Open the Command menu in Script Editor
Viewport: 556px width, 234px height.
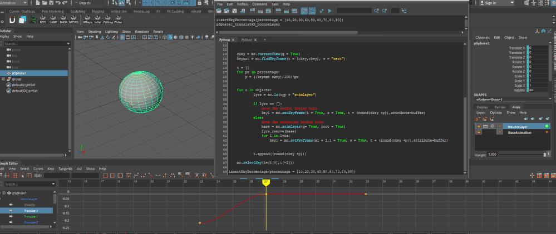pyautogui.click(x=259, y=4)
